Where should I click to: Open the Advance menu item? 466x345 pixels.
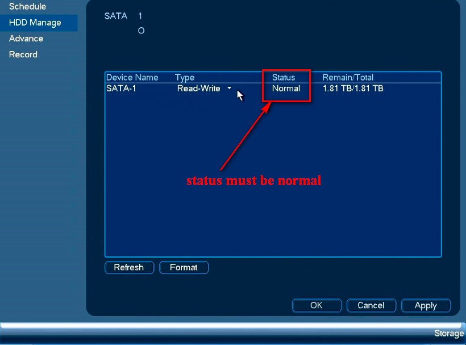(x=26, y=39)
